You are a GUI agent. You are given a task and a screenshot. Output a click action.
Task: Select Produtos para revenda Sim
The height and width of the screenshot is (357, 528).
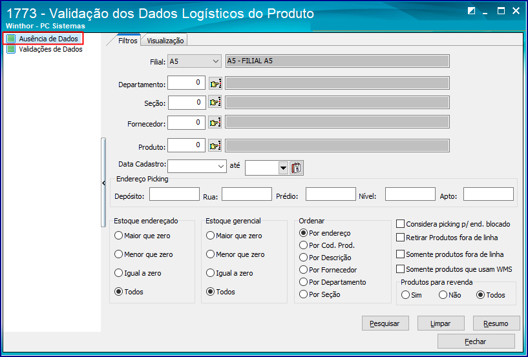[x=405, y=295]
